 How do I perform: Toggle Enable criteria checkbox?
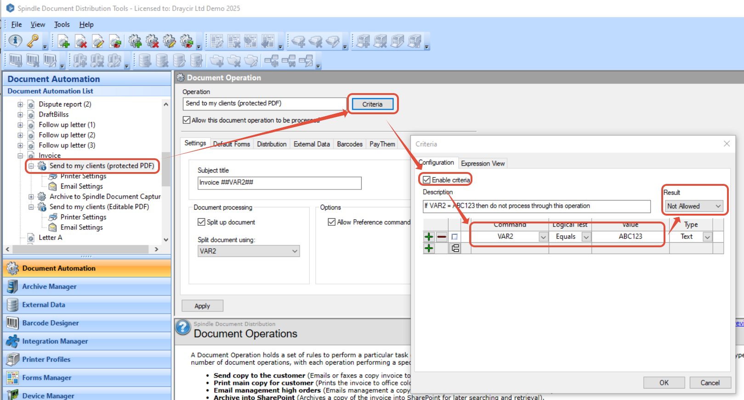click(x=427, y=180)
